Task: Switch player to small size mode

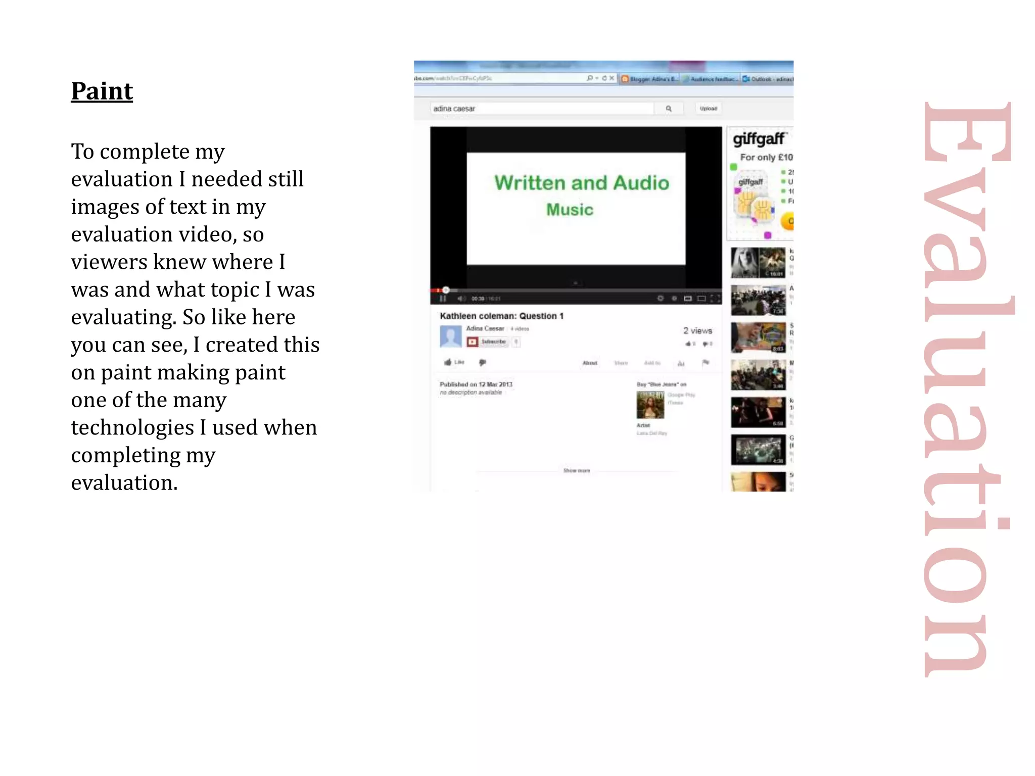Action: [x=688, y=299]
